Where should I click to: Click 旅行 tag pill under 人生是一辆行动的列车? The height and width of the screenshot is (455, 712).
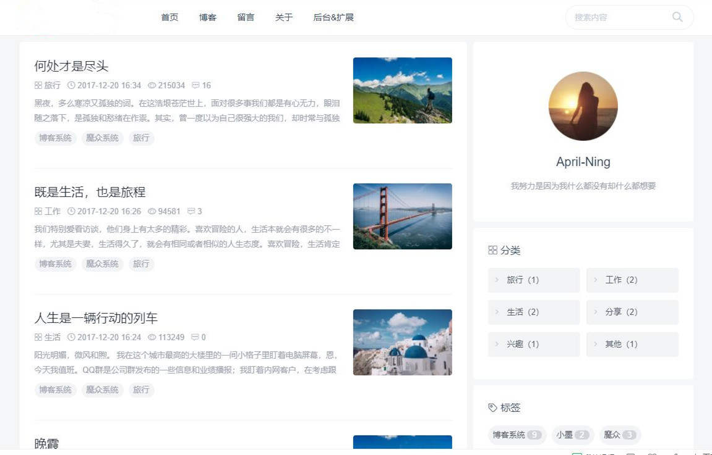[141, 390]
